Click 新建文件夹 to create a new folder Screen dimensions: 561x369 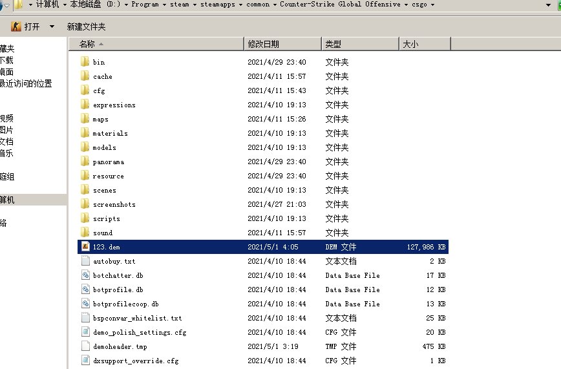pos(86,26)
